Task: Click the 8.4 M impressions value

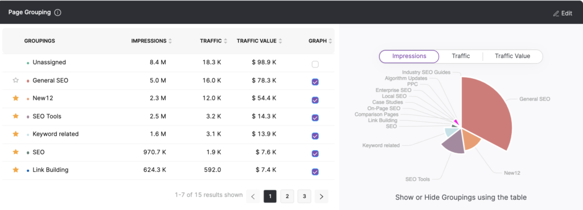Action: coord(158,62)
